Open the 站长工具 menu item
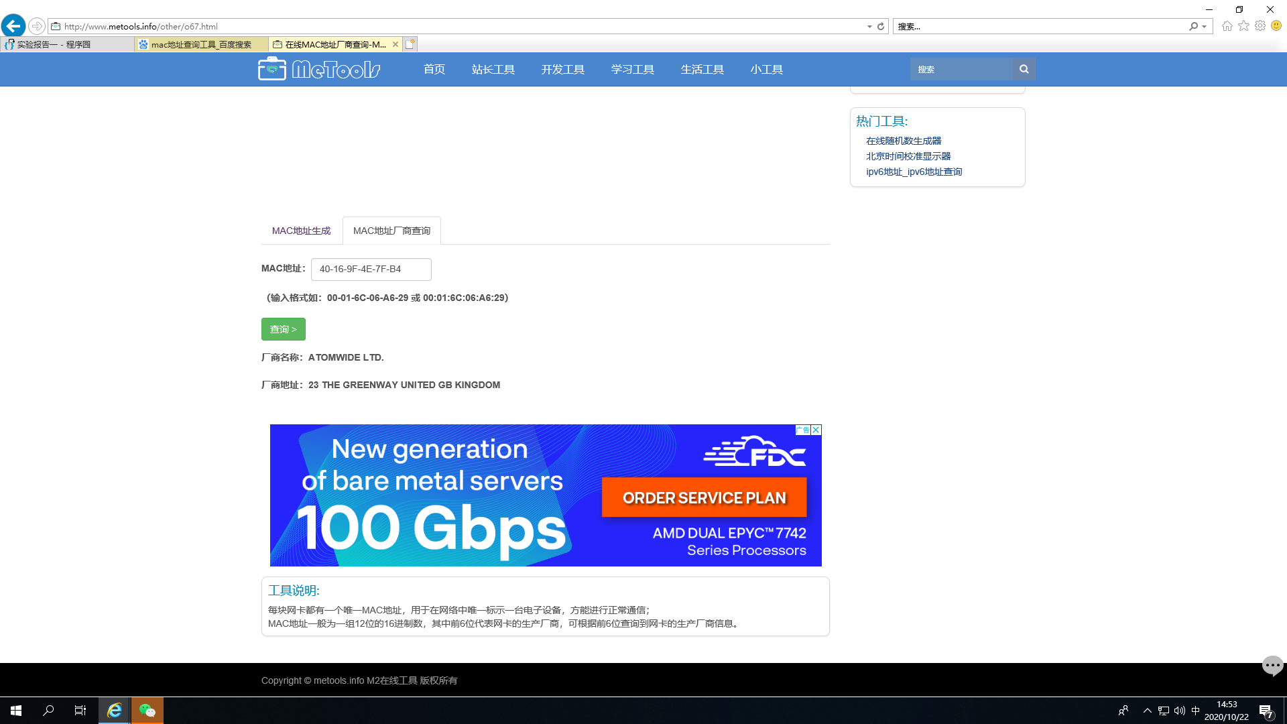 click(x=493, y=69)
